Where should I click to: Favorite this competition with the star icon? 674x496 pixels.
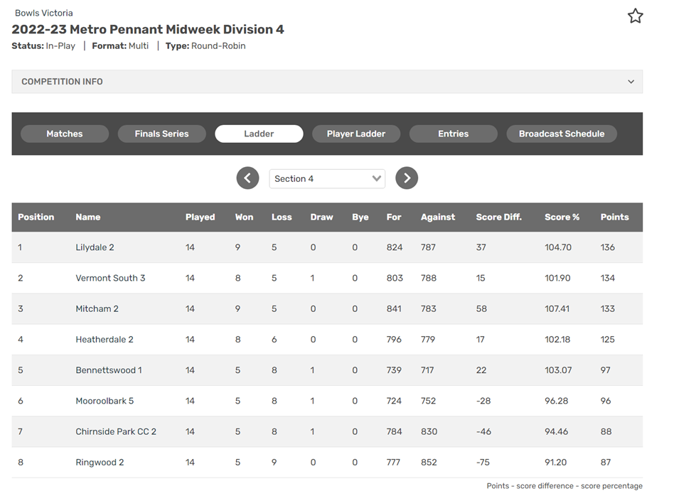tap(635, 16)
